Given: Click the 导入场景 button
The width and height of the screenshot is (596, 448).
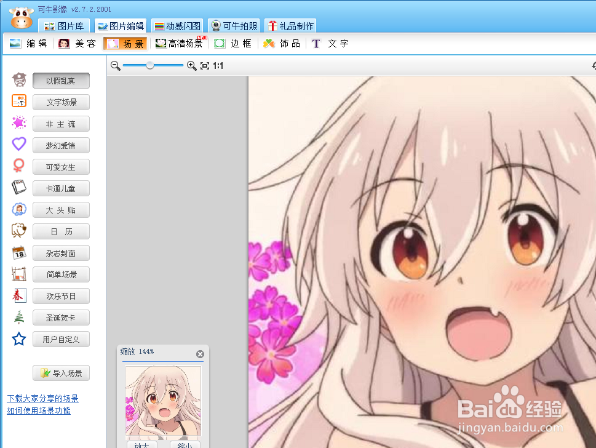Looking at the screenshot, I should 61,373.
